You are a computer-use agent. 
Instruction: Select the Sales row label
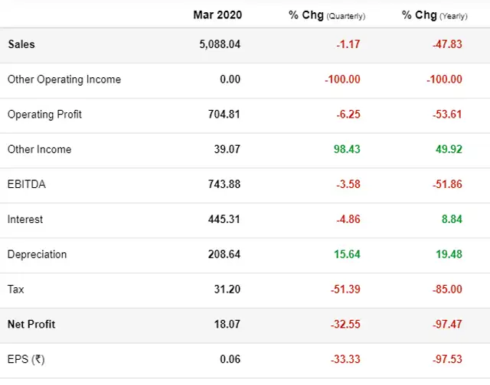point(21,44)
